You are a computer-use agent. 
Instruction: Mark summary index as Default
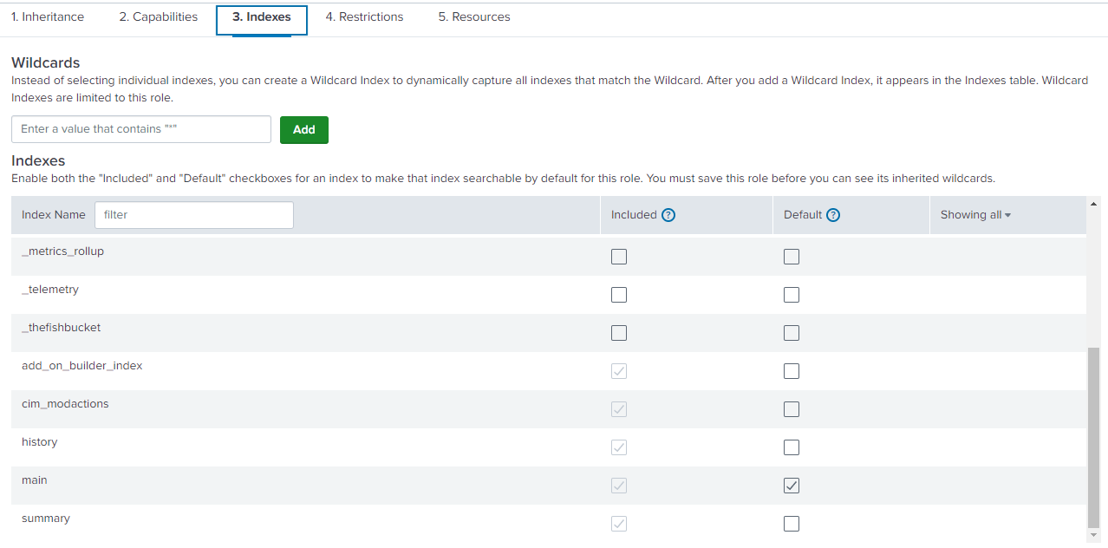792,524
